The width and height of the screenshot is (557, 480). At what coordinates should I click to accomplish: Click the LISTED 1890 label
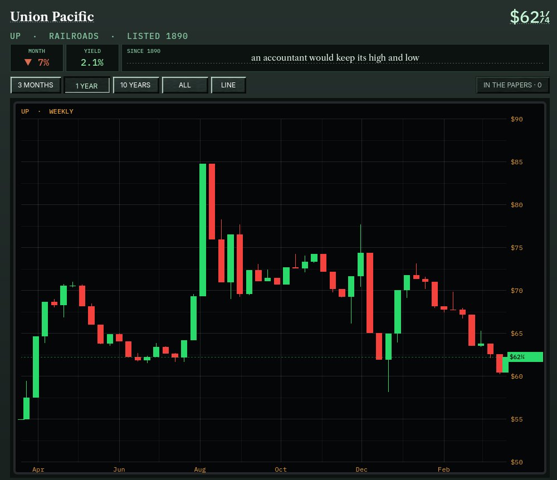[158, 36]
